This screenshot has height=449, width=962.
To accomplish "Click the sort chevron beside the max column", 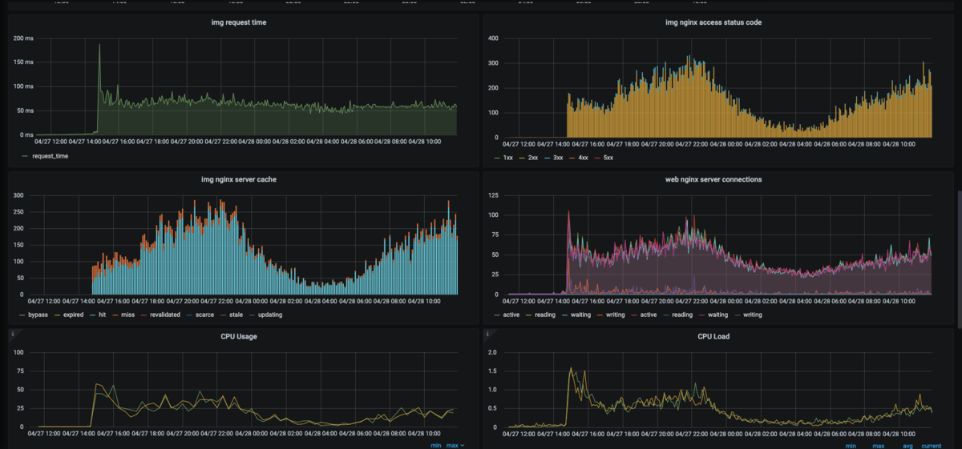I will pos(463,445).
